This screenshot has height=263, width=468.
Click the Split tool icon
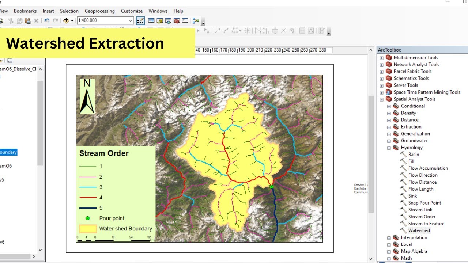[x=283, y=31]
